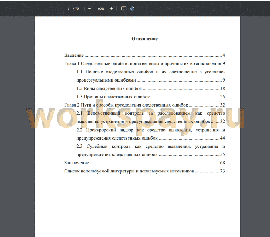
Task: Click page number 44 for section 2.2
Action: coord(222,138)
